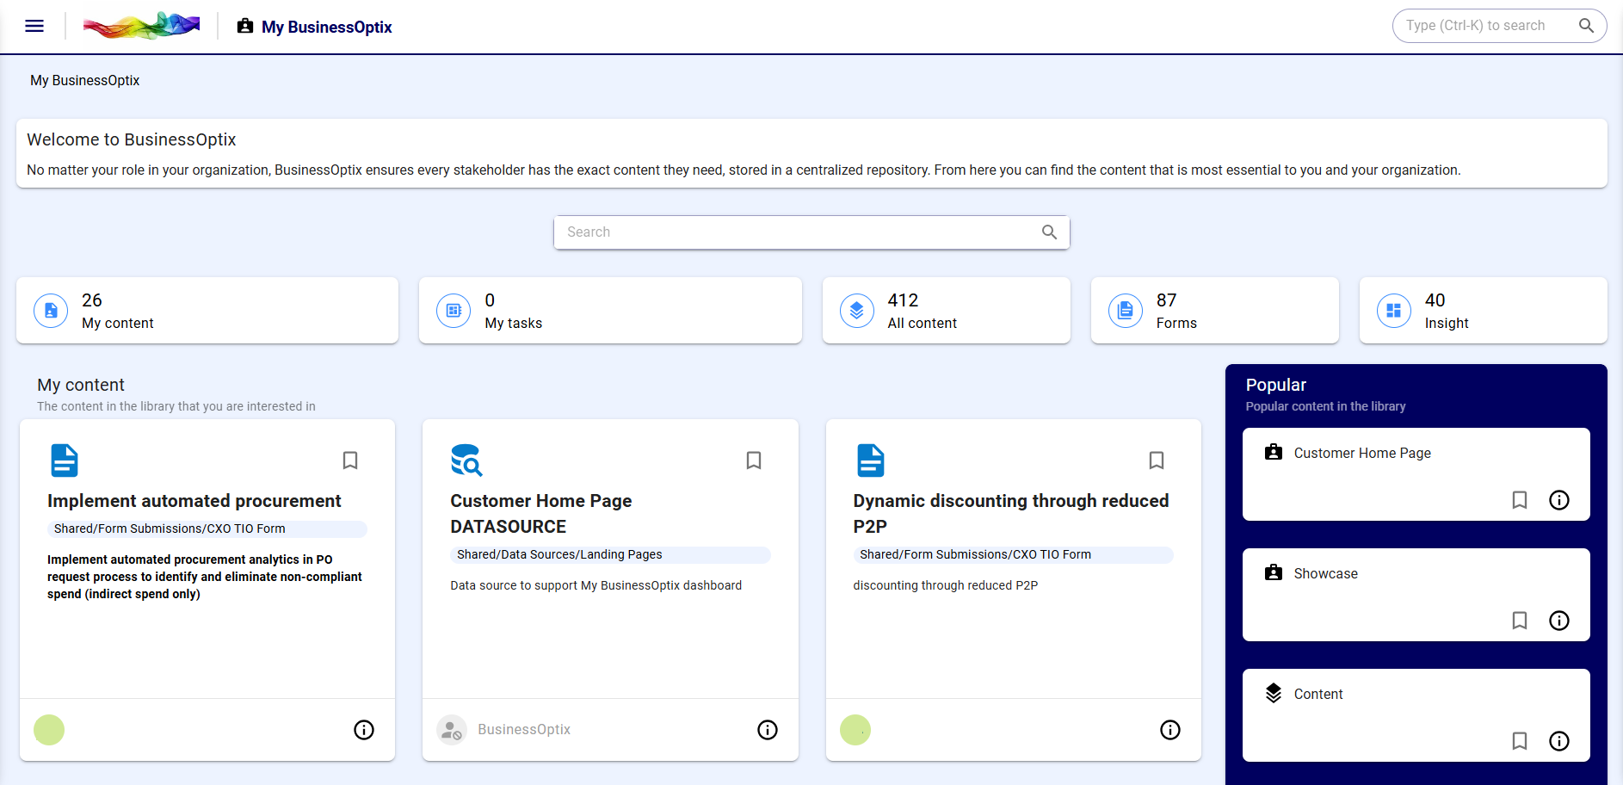
Task: Toggle bookmark on Customer Home Page DATASOURCE card
Action: click(x=754, y=460)
